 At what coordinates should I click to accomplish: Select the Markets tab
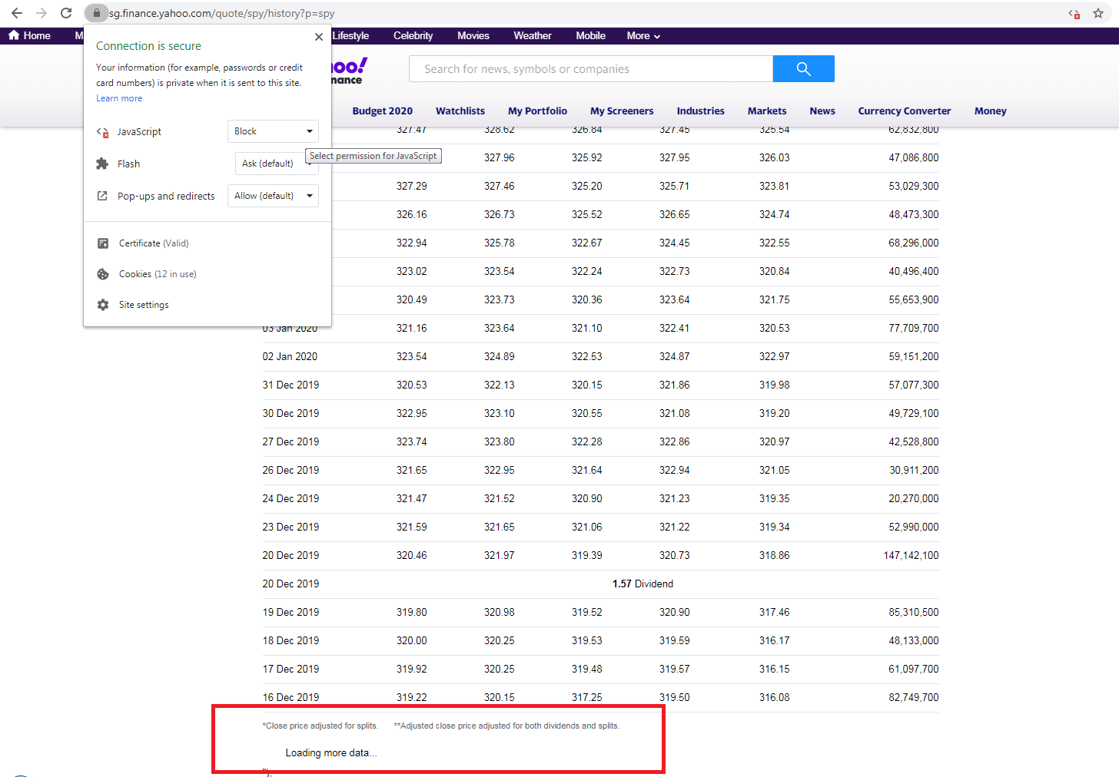767,111
